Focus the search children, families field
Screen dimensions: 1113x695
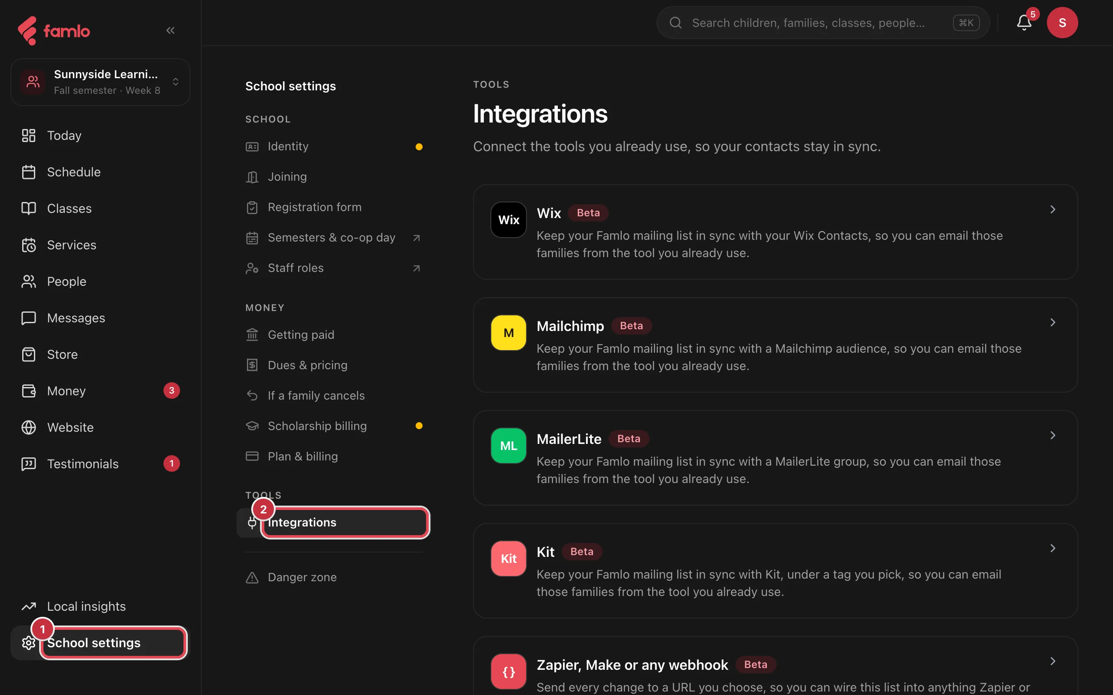823,23
